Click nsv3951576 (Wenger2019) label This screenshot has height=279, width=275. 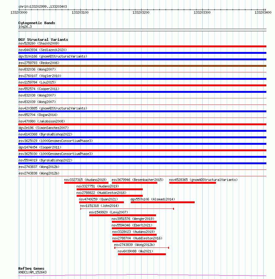[133, 219]
